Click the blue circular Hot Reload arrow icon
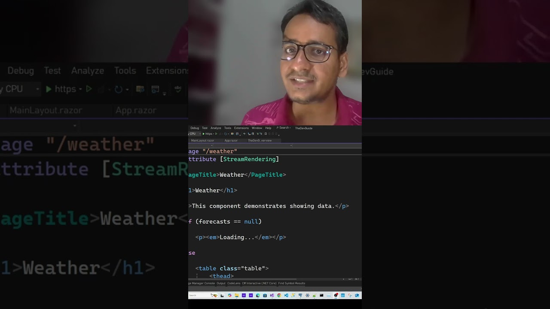Image resolution: width=550 pixels, height=309 pixels. click(226, 134)
